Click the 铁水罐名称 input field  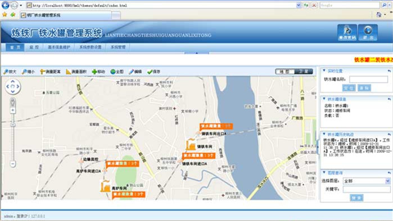pyautogui.click(x=368, y=79)
